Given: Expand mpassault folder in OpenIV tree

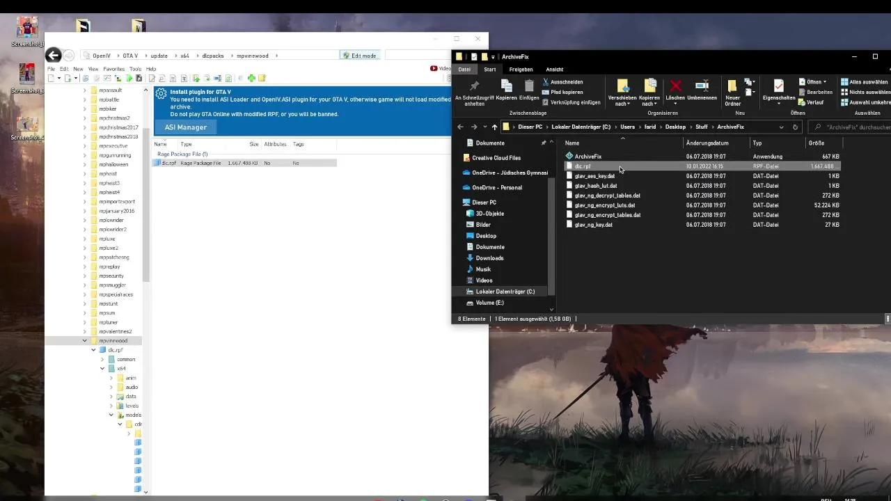Looking at the screenshot, I should (85, 90).
